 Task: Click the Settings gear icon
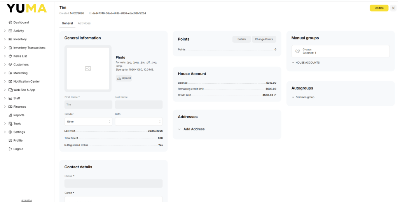click(x=10, y=132)
